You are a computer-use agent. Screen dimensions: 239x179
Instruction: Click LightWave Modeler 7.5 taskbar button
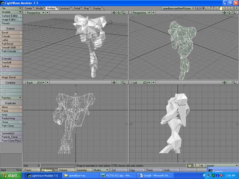(43, 176)
